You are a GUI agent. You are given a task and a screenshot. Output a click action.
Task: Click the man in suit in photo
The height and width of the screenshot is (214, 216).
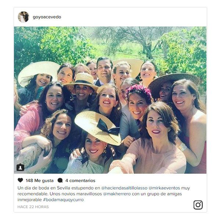[x=104, y=72]
